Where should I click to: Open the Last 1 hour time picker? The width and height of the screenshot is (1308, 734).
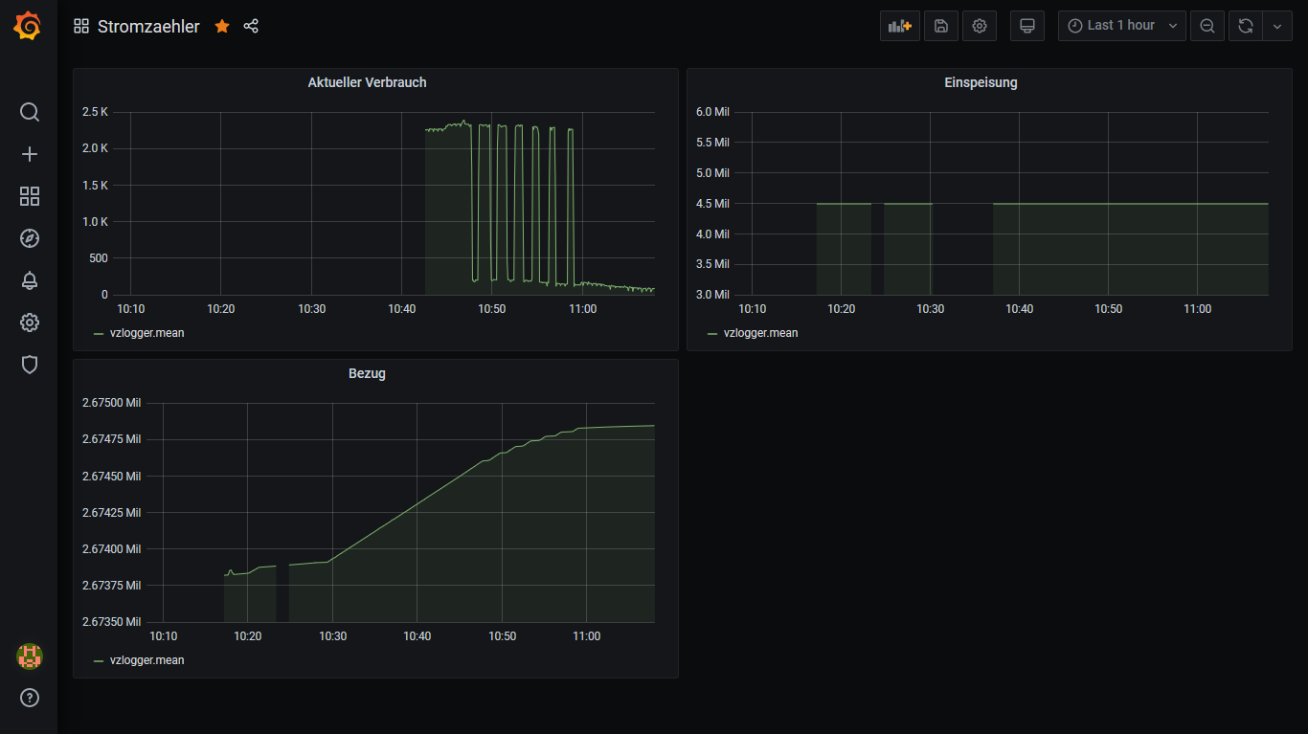click(1121, 26)
